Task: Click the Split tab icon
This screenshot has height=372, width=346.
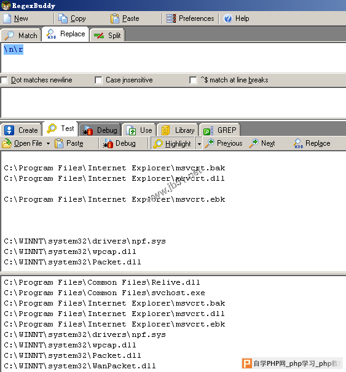Action: coord(99,36)
